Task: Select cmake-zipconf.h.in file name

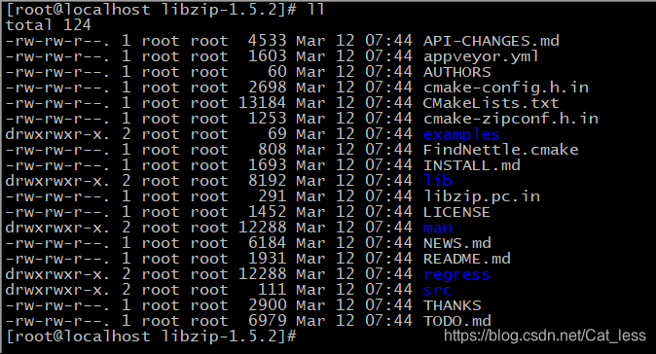Action: click(x=511, y=119)
